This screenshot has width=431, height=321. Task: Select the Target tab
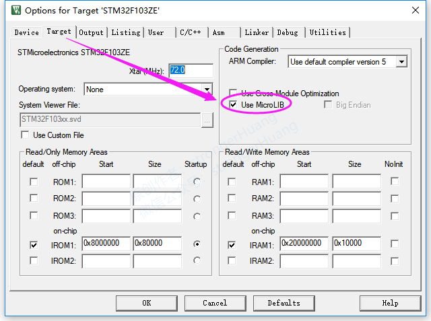[59, 32]
